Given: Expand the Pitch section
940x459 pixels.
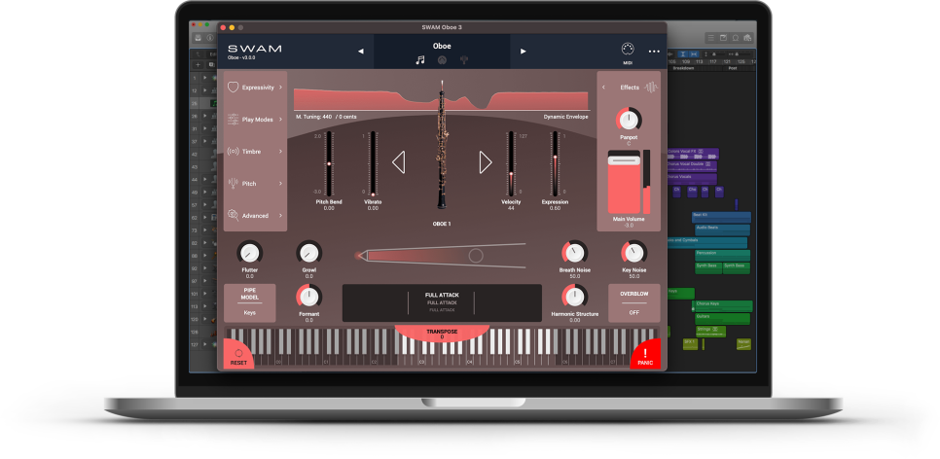Looking at the screenshot, I should [255, 184].
